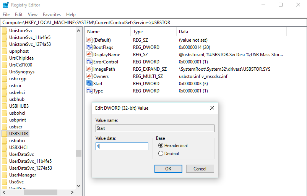The width and height of the screenshot is (307, 196).
Task: Click the USBHUB3 folder icon
Action: pyautogui.click(x=4, y=106)
